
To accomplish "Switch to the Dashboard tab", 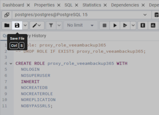I will (13, 5).
